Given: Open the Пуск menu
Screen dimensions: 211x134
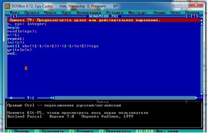Looking at the screenshot, I should tap(66, 13).
